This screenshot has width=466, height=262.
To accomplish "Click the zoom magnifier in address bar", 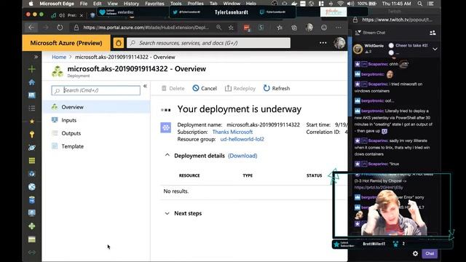I will [x=218, y=28].
